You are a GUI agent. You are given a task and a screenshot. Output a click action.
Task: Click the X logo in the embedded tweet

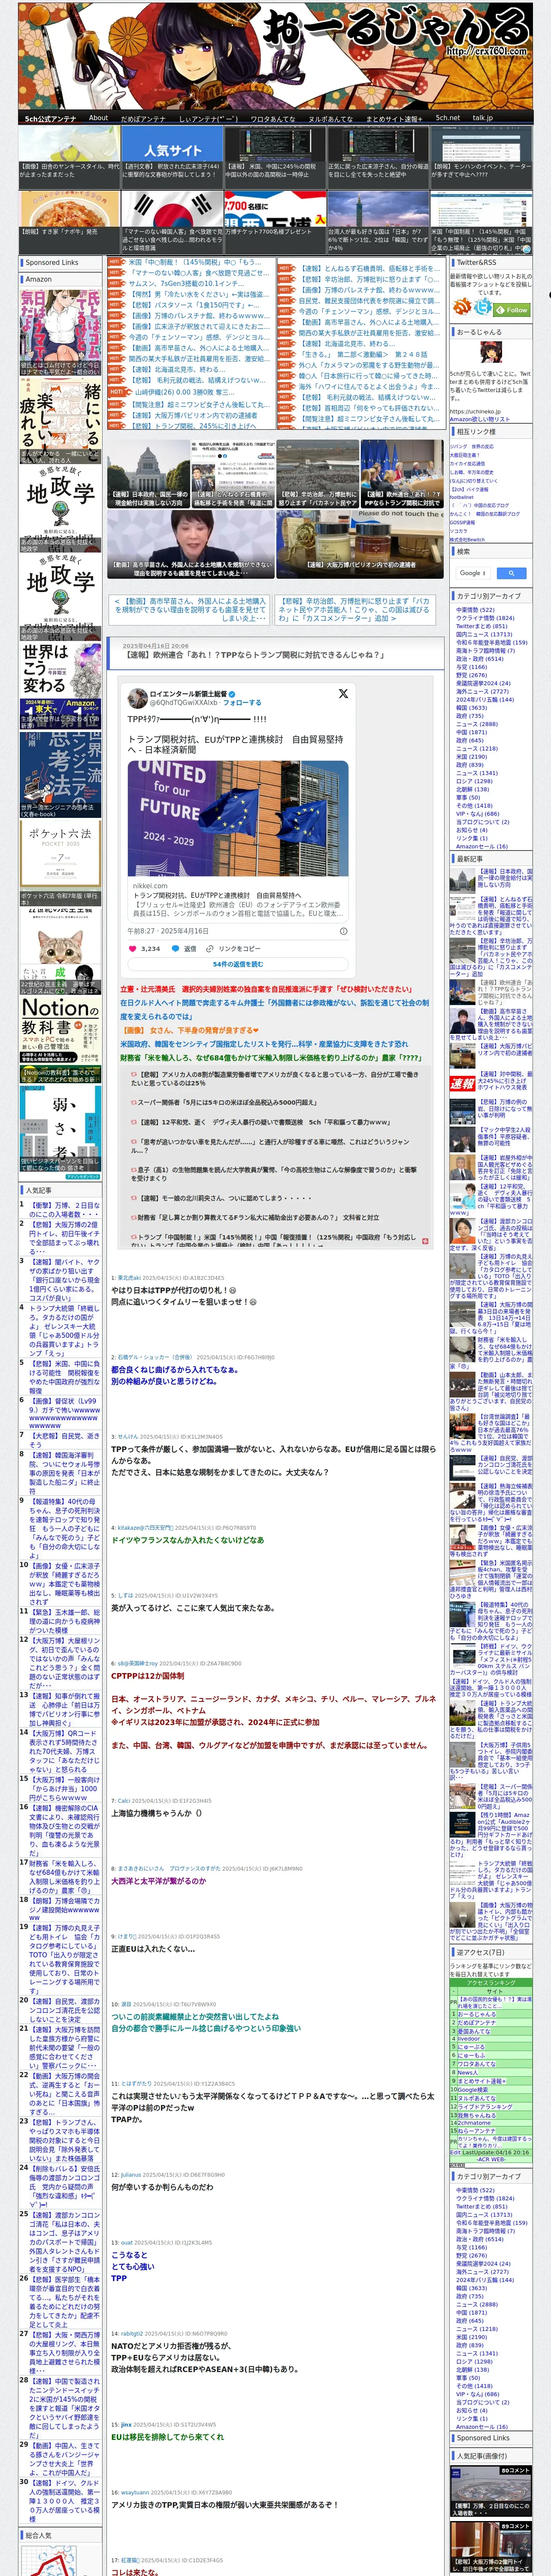click(343, 693)
